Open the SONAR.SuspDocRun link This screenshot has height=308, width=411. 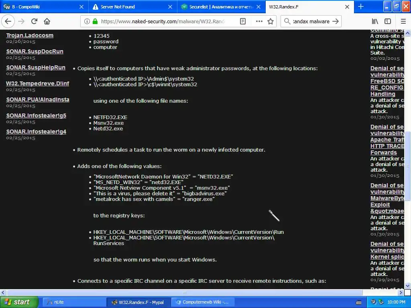tap(35, 51)
